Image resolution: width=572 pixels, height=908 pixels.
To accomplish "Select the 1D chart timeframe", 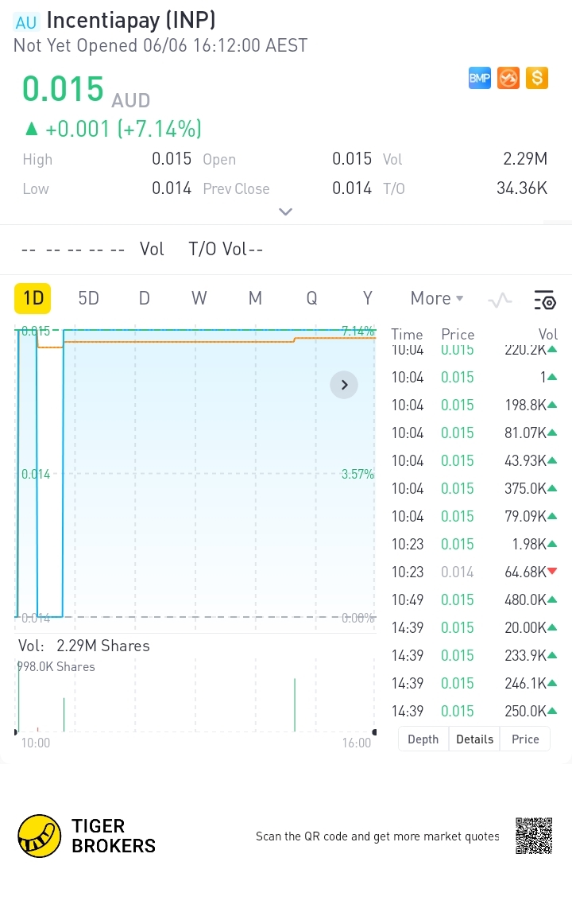I will click(33, 298).
